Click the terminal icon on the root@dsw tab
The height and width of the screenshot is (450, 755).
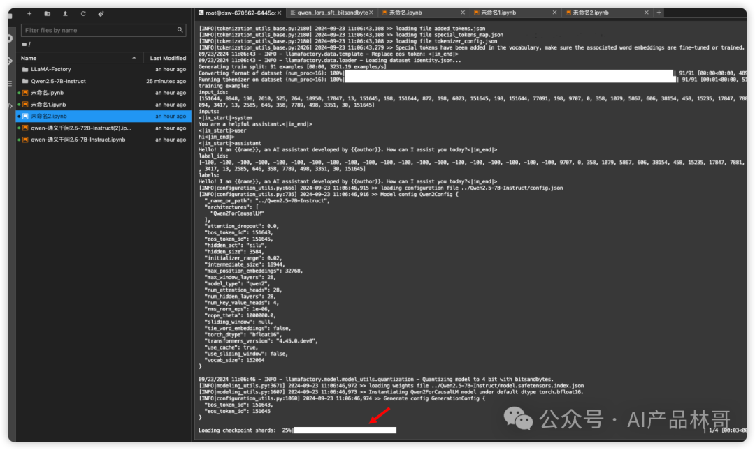pos(201,13)
